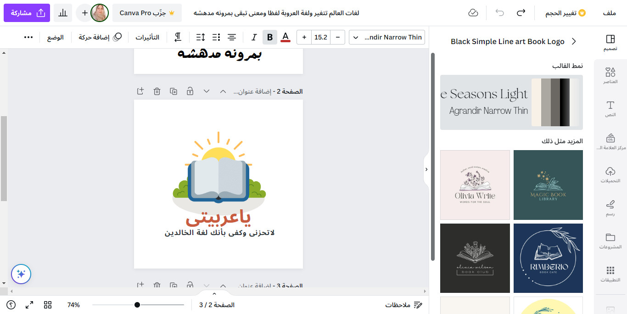Open line spacing settings
627x314 pixels.
point(201,37)
